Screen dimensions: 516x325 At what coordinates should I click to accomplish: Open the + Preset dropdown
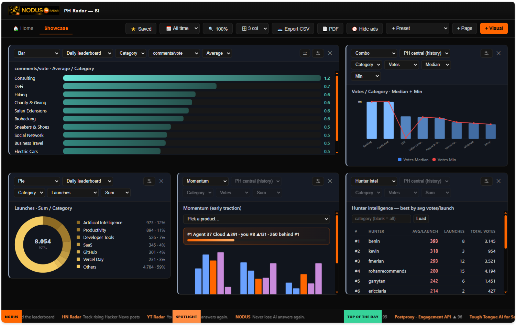tap(418, 29)
